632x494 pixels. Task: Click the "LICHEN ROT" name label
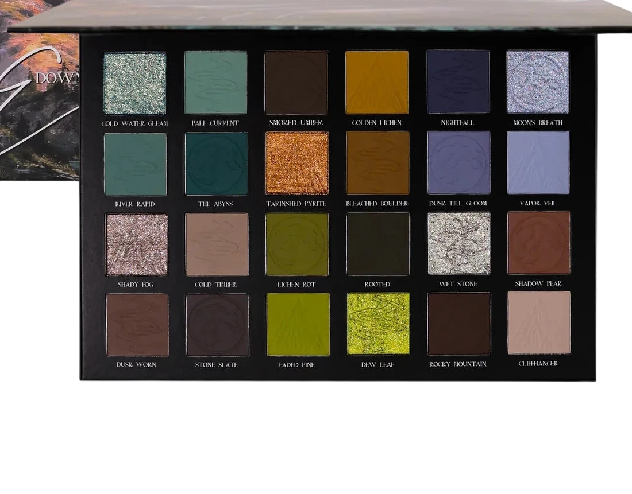(296, 285)
